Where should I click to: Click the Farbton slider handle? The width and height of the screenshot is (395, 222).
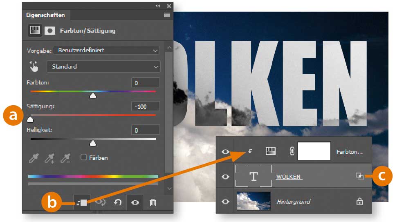pos(93,96)
